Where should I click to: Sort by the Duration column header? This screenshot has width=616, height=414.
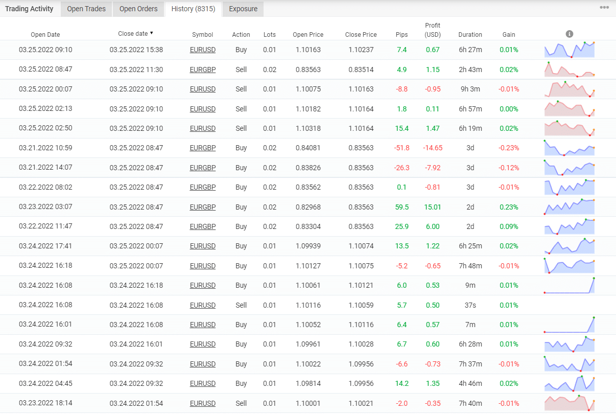tap(470, 35)
